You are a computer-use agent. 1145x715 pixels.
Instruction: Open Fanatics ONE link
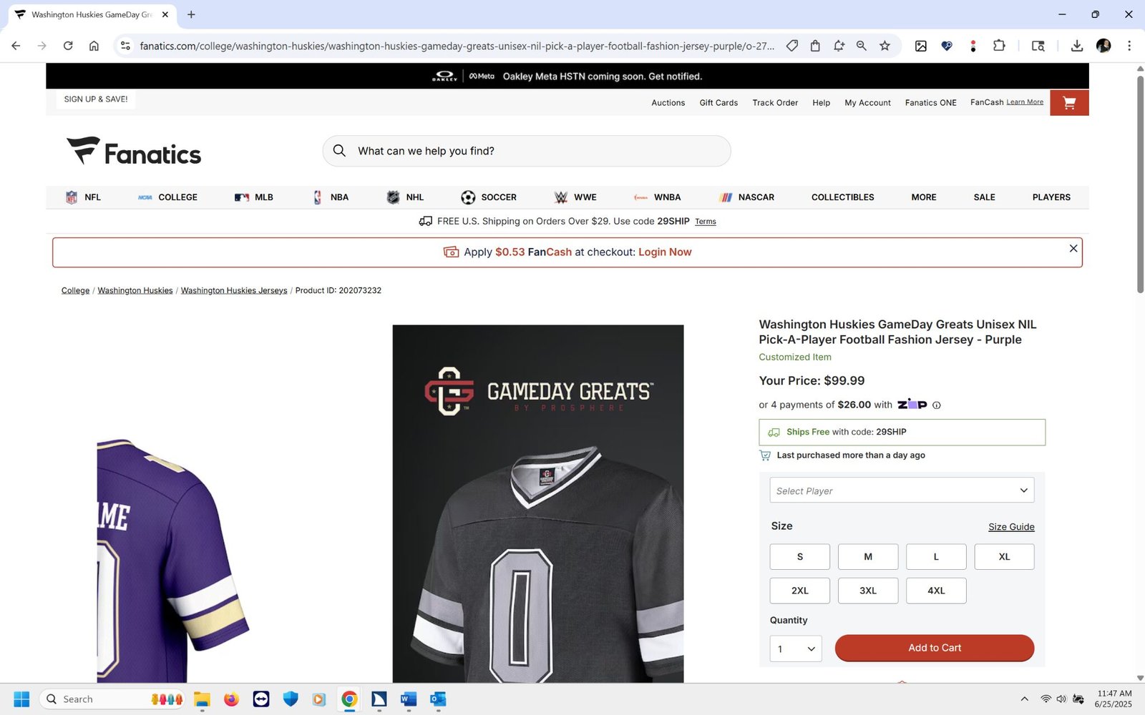(x=930, y=103)
